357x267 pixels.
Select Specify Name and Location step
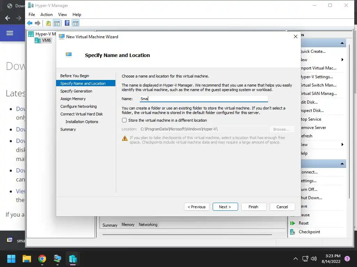tap(86, 83)
